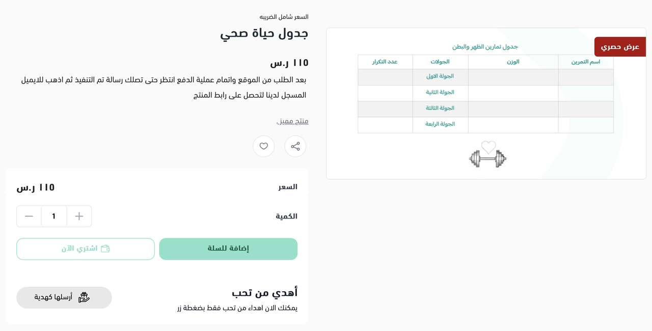Click the wallet icon beside اشتري الآن
The width and height of the screenshot is (652, 331).
tap(105, 249)
